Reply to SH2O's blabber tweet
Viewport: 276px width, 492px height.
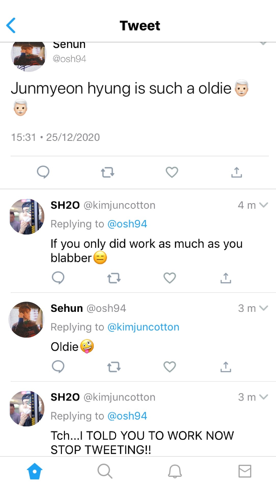(x=58, y=278)
